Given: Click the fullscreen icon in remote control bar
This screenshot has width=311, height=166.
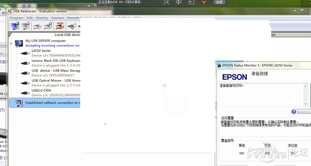Looking at the screenshot, I should (x=166, y=2).
